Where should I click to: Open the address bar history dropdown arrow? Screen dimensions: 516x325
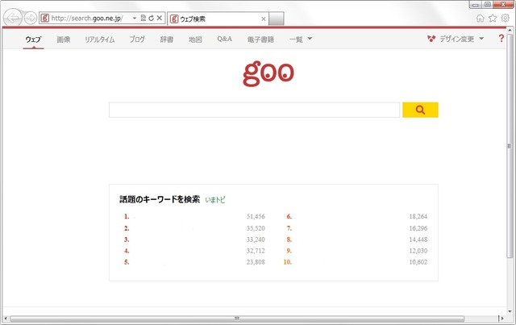click(x=135, y=18)
